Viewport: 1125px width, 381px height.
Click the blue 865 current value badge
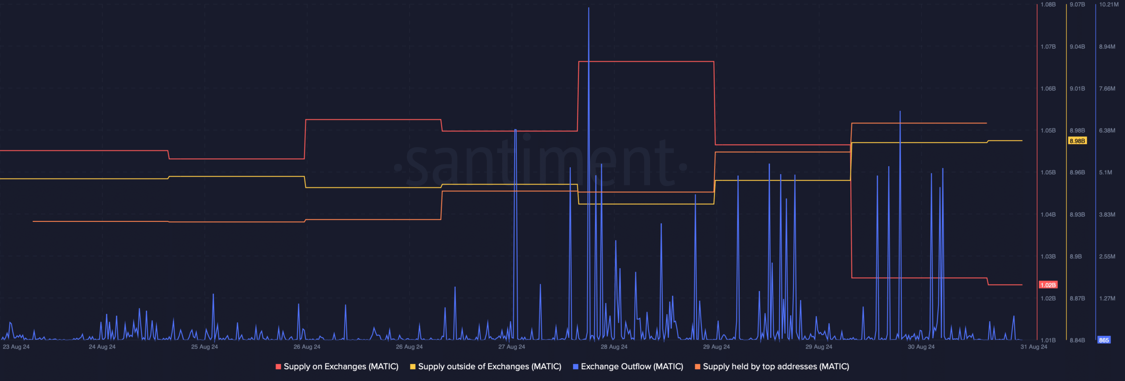pos(1103,340)
